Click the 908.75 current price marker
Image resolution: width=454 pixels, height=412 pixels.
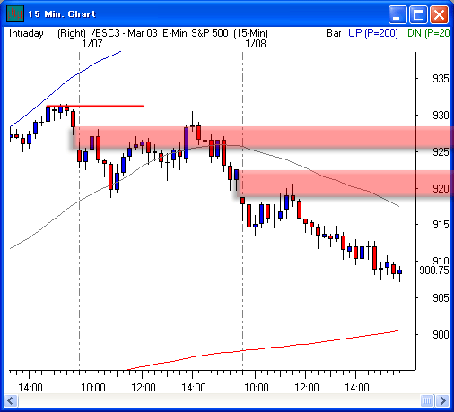(x=434, y=270)
